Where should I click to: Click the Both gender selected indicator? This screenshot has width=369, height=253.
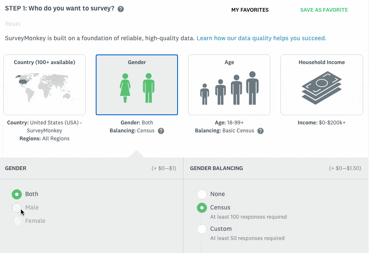pyautogui.click(x=17, y=194)
